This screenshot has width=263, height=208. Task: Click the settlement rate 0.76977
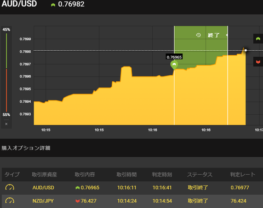(240, 188)
